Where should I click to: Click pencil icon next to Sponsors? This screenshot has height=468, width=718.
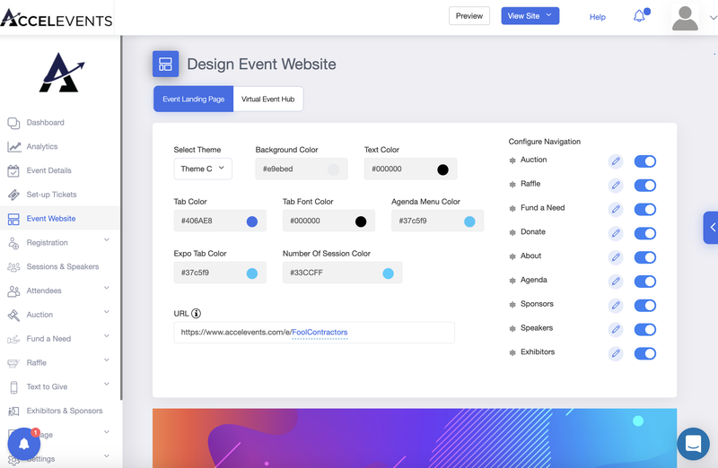click(616, 306)
